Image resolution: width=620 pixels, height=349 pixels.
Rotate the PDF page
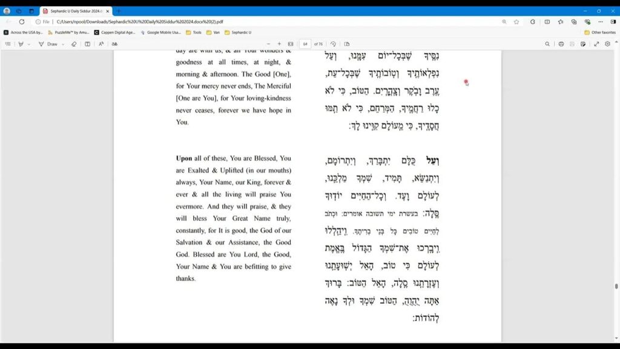[334, 44]
